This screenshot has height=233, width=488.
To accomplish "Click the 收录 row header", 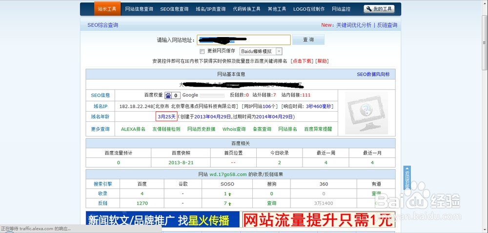I will 102,194.
